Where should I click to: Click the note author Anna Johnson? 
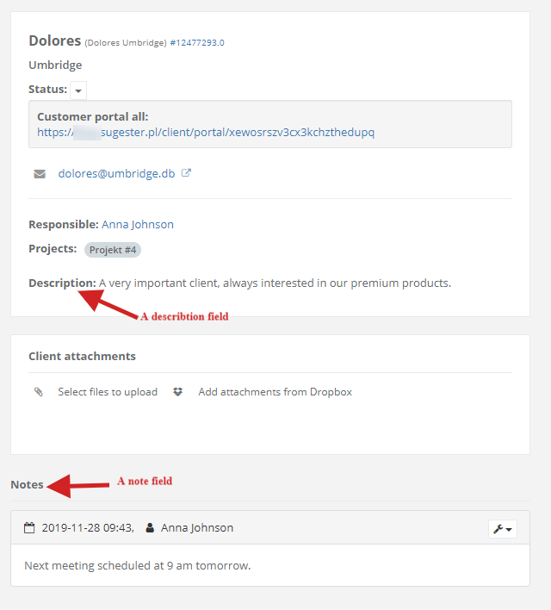[196, 527]
